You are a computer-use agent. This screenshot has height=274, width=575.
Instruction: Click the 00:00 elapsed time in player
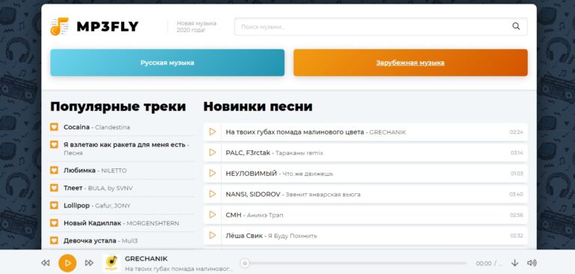(484, 264)
